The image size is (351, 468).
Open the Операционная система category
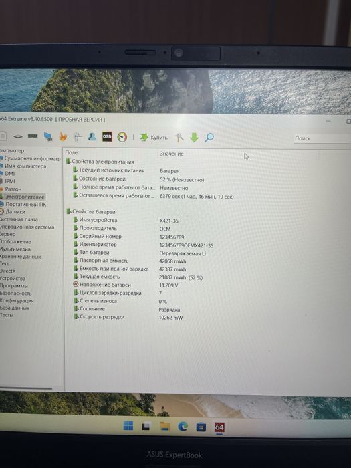[27, 227]
